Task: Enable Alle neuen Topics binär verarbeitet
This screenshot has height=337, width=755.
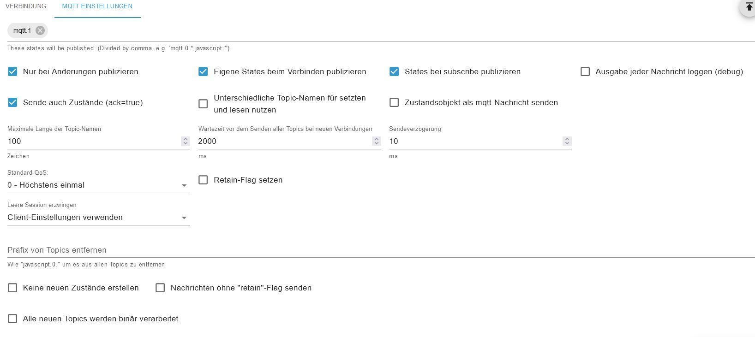Action: 12,319
